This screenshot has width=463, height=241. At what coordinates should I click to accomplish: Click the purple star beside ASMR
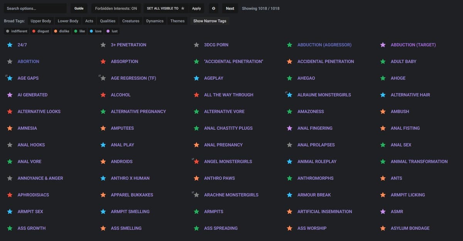pyautogui.click(x=383, y=212)
